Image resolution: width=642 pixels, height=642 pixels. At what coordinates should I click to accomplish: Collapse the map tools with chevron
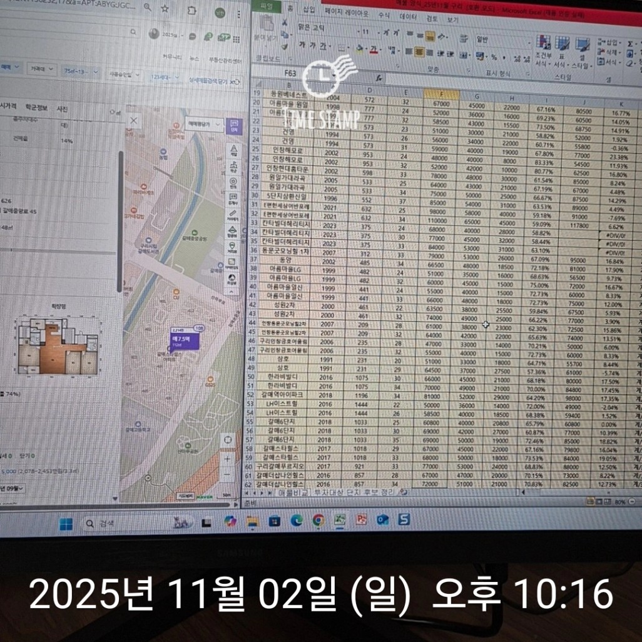coord(232,292)
